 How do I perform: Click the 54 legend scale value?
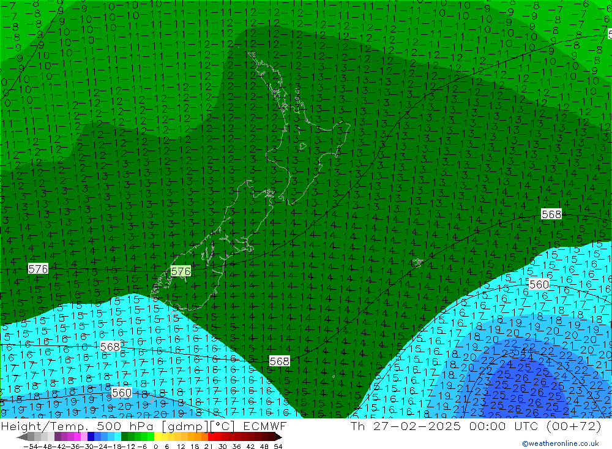pos(278,447)
